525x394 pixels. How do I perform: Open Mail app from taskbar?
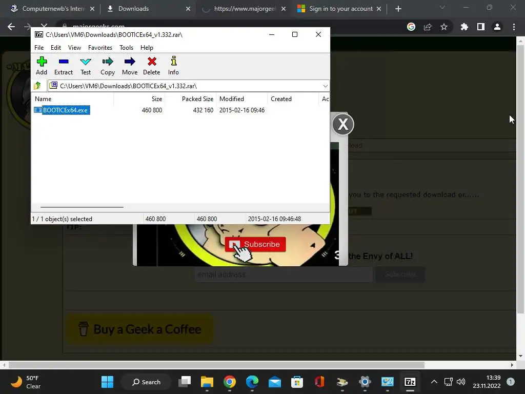pyautogui.click(x=275, y=382)
